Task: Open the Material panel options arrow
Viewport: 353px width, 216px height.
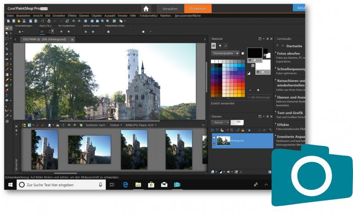Action: pyautogui.click(x=264, y=39)
